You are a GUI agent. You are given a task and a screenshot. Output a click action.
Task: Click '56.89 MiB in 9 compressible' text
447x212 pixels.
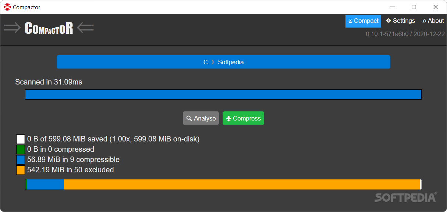tap(73, 159)
